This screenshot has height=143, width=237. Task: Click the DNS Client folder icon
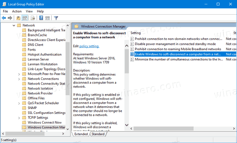[24, 45]
